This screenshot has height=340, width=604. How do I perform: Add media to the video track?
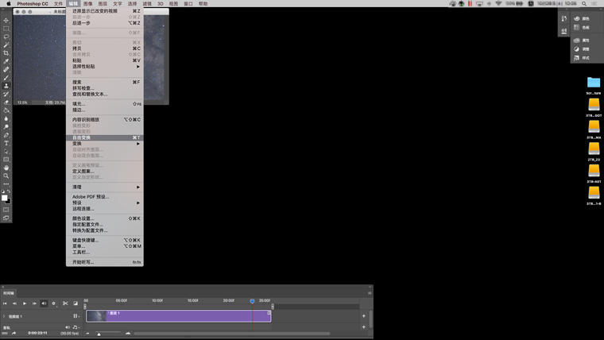364,316
